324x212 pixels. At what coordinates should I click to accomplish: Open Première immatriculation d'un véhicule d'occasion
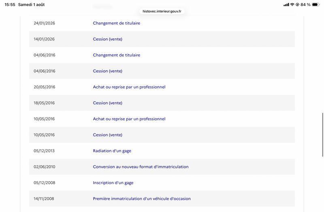tap(142, 199)
